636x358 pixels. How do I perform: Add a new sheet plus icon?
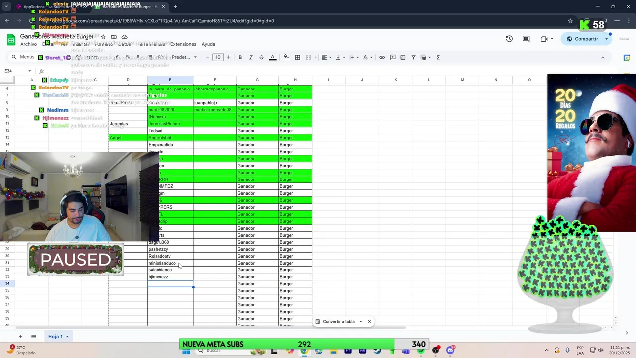pos(20,337)
